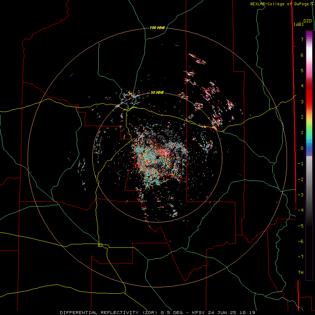Click the scale value 5
Viewport: 315px width, 315px height.
click(302, 70)
